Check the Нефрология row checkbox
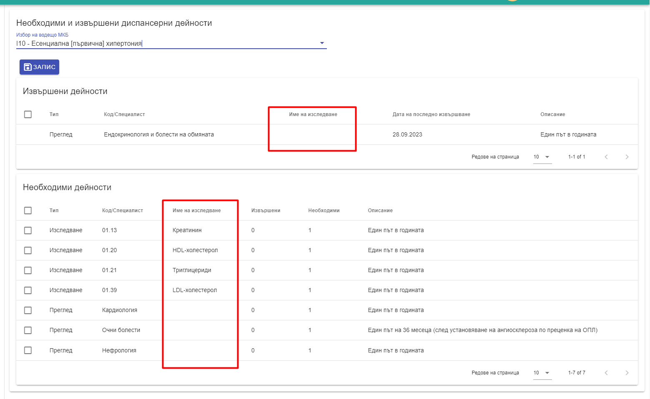The width and height of the screenshot is (650, 399). (x=28, y=350)
